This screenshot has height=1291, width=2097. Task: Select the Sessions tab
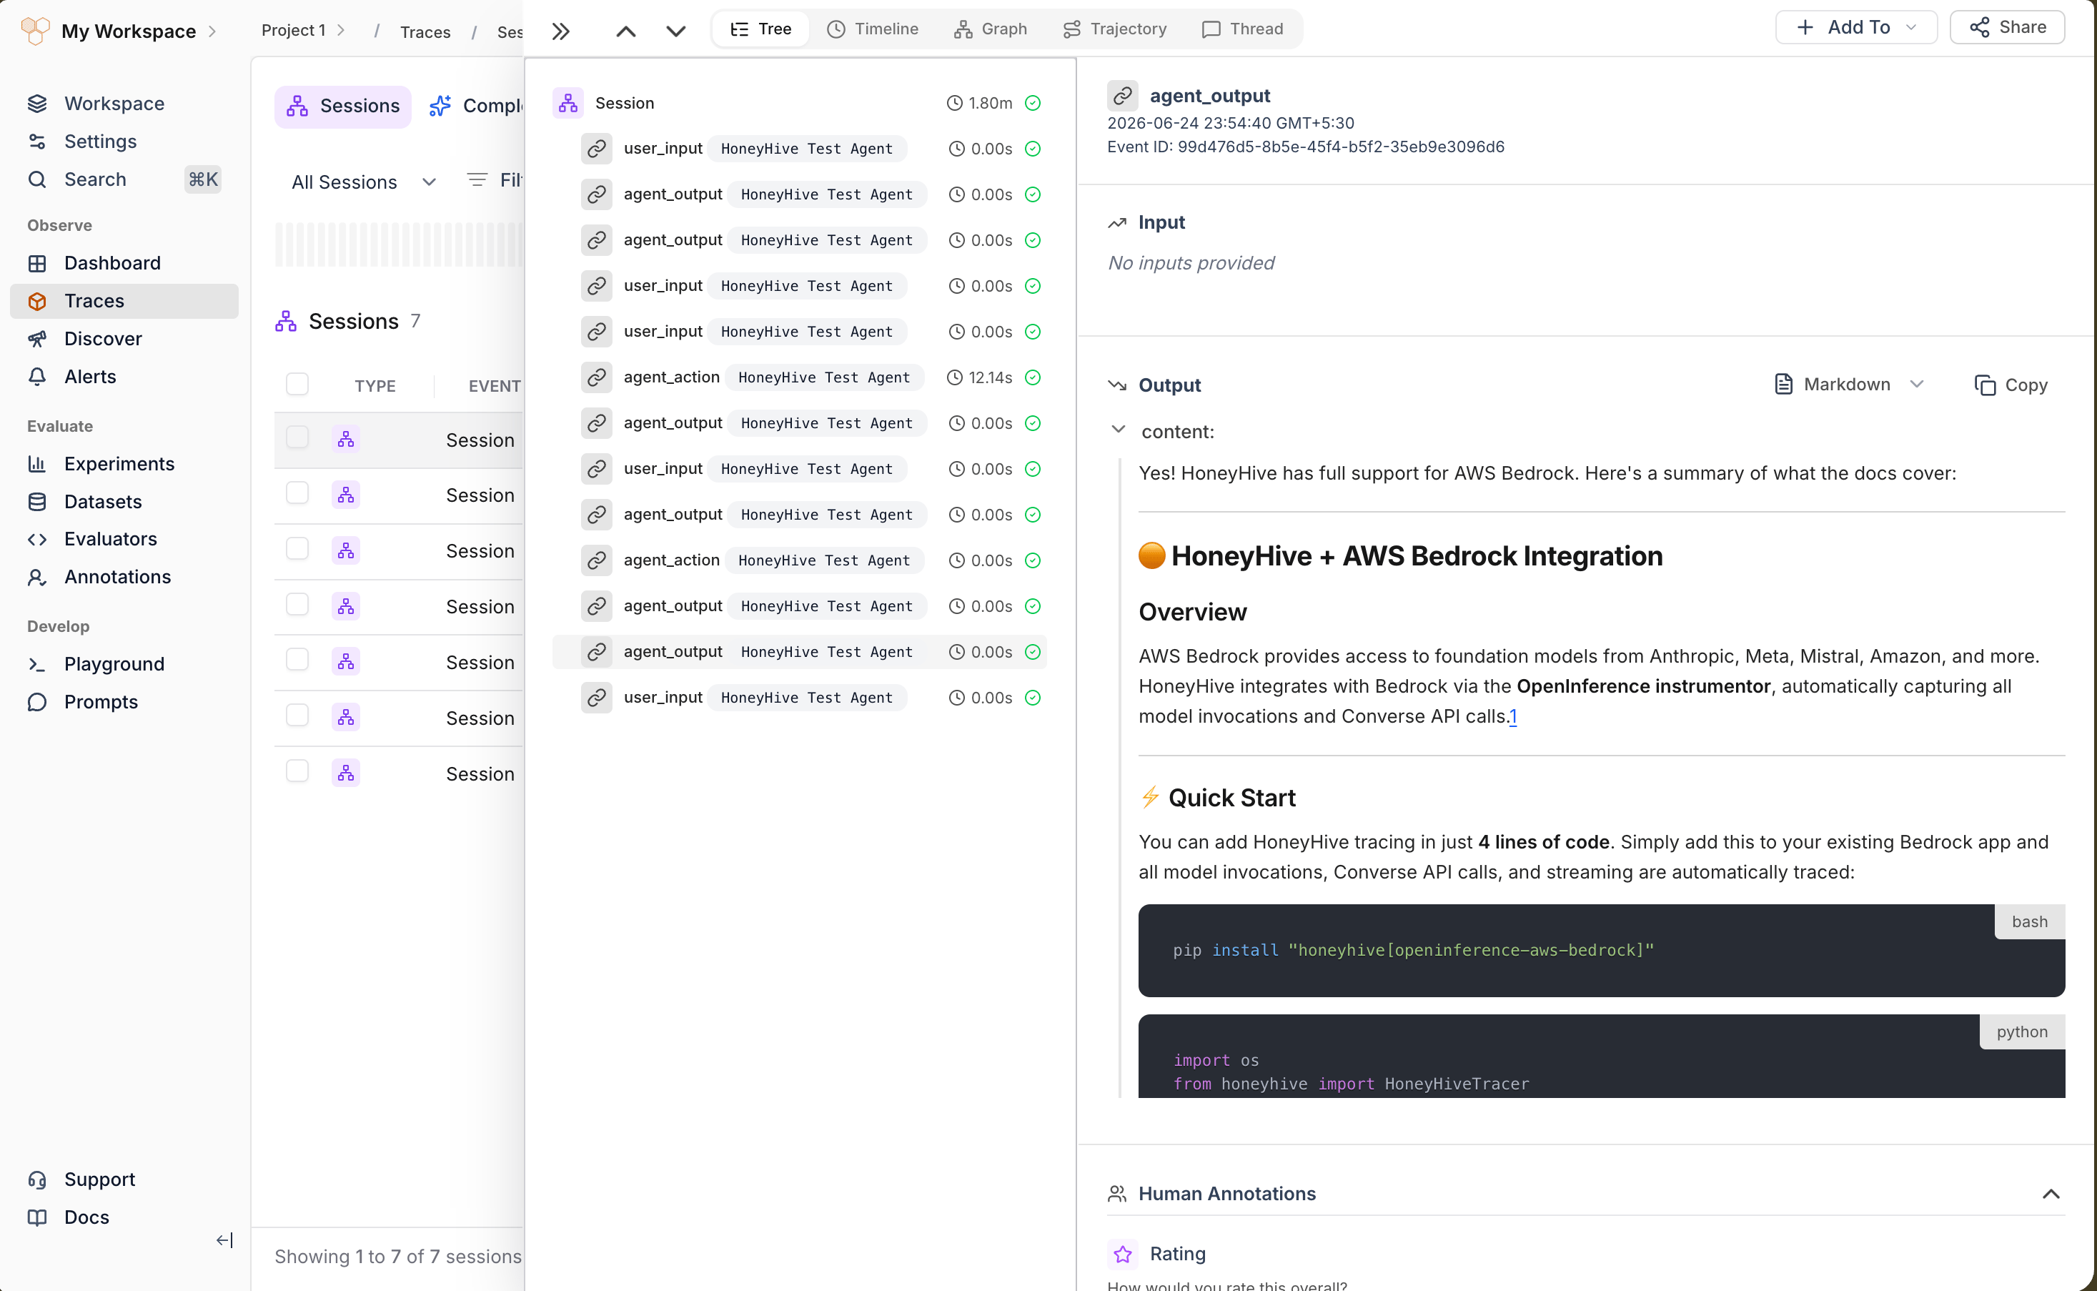coord(343,106)
